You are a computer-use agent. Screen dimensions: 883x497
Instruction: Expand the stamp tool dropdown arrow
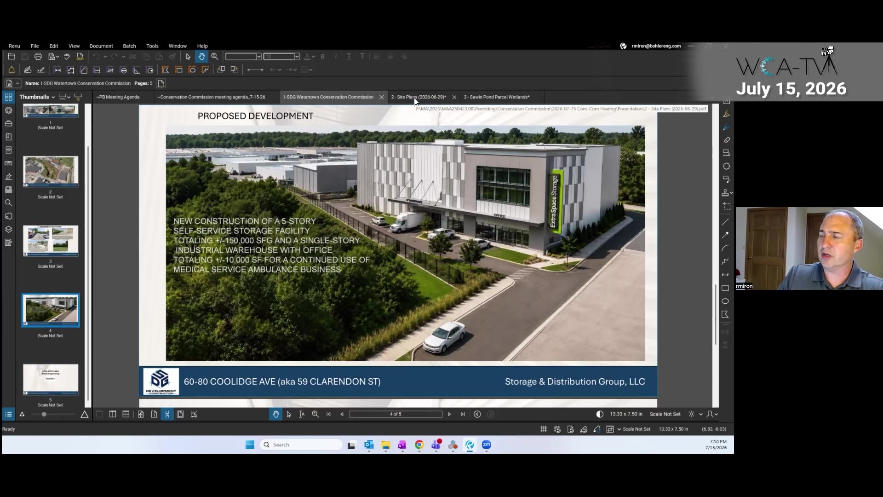[731, 193]
